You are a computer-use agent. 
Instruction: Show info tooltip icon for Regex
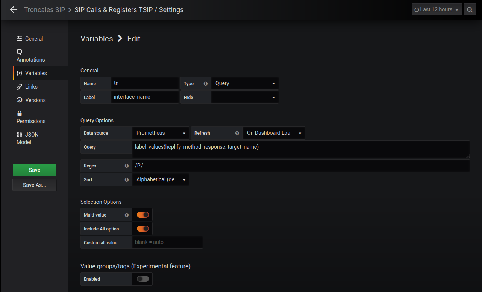click(x=127, y=166)
